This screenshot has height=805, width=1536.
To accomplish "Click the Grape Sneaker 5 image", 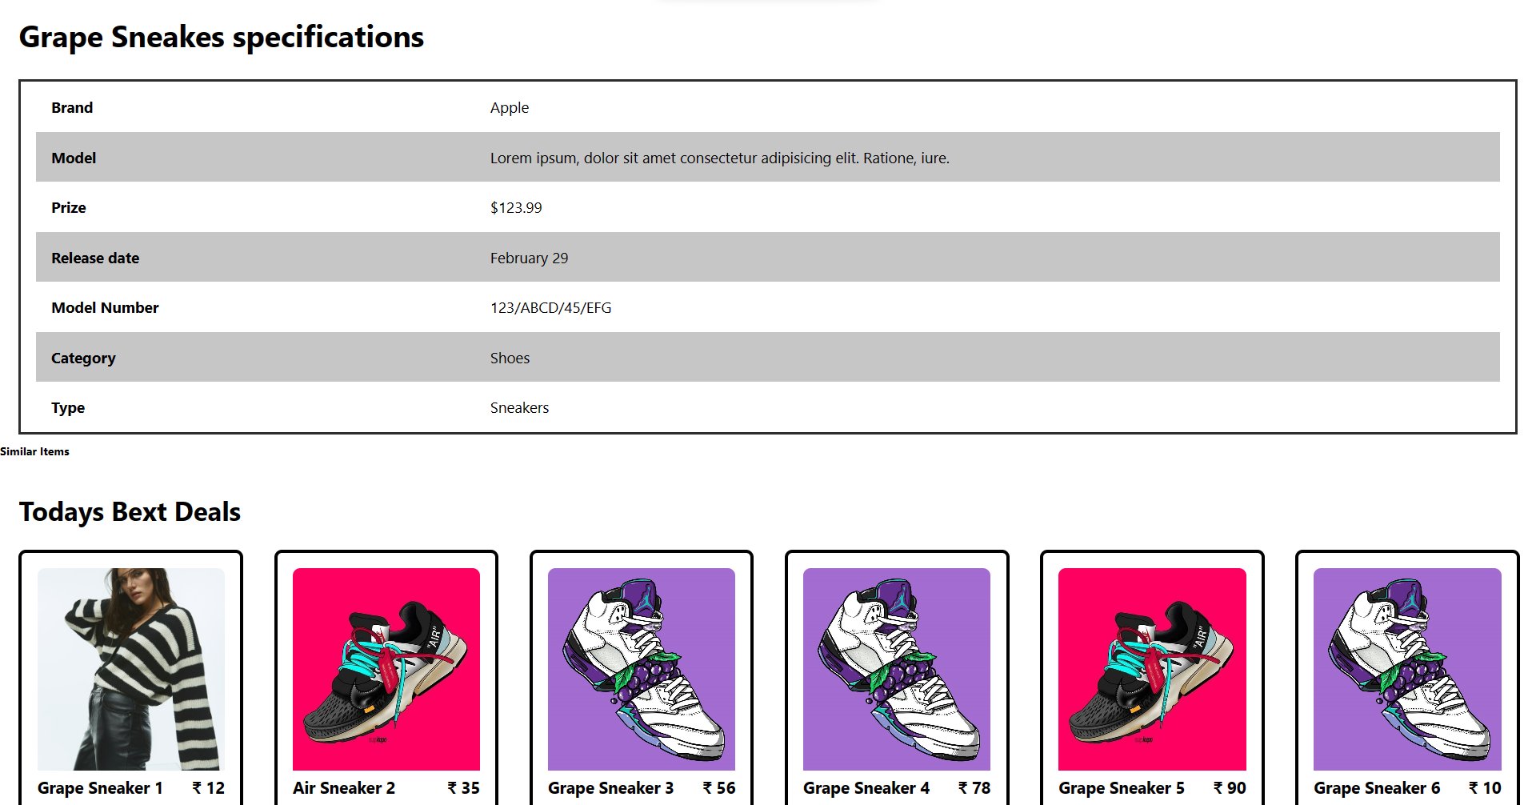I will 1151,670.
